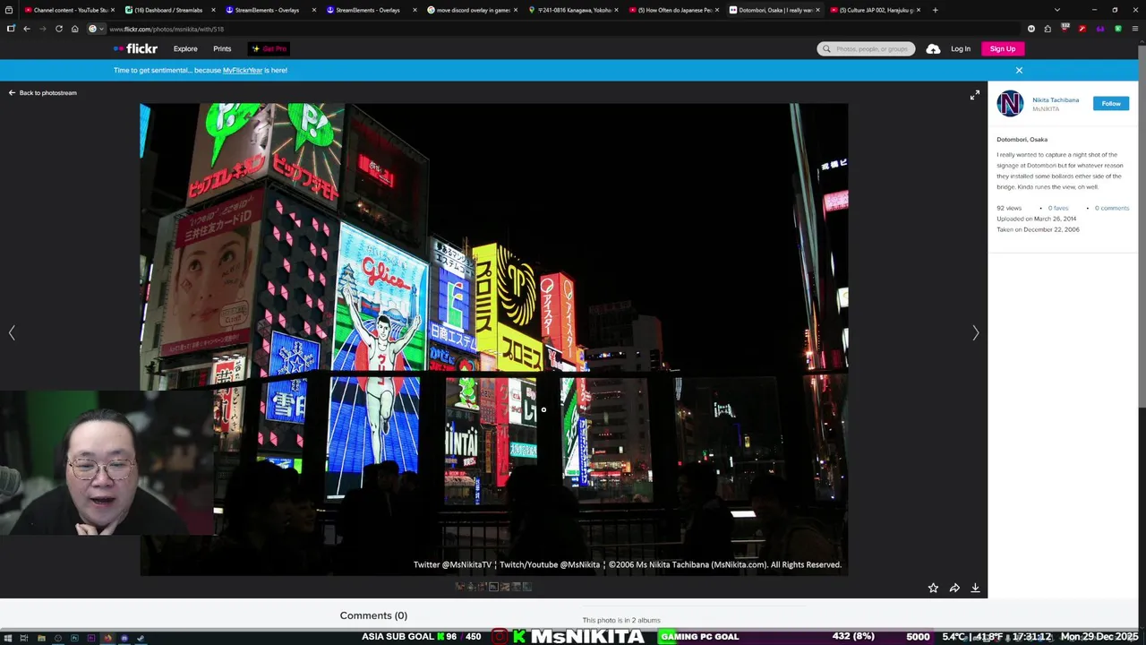Focus the Flickr photo search field
Image resolution: width=1146 pixels, height=645 pixels.
pyautogui.click(x=866, y=48)
